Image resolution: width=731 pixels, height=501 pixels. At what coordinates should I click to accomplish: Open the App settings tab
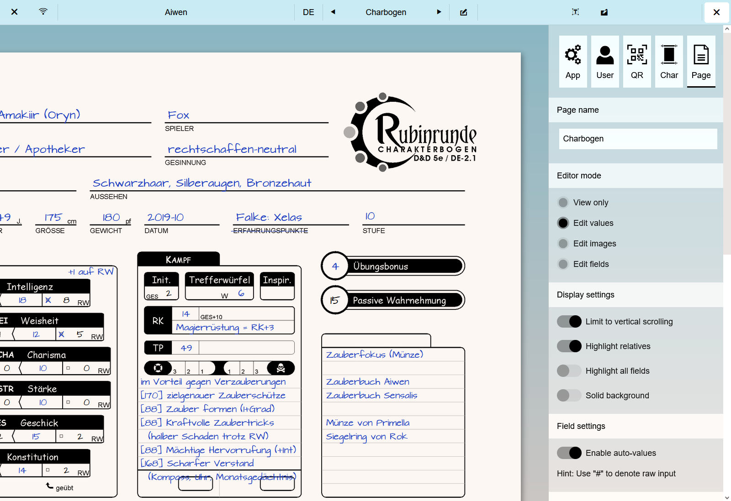572,62
